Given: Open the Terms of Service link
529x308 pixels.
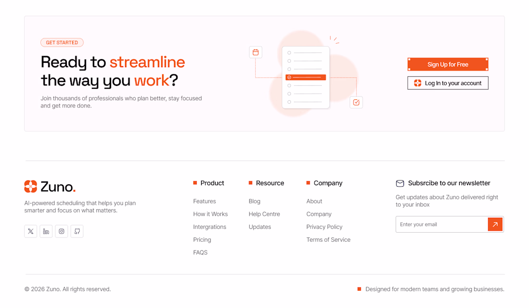Looking at the screenshot, I should point(328,240).
